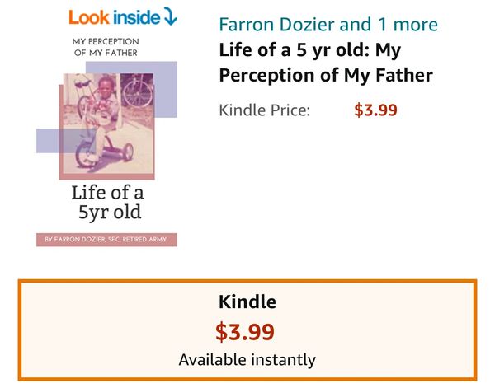Click "My Perception of My Father" cover subtitle
Viewport: 495px width, 388px height.
(x=105, y=48)
